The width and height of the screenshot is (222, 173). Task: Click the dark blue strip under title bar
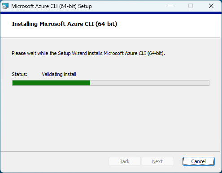click(111, 13)
